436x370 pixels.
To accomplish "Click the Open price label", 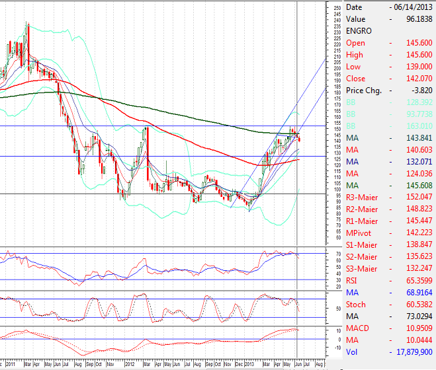I will point(355,43).
